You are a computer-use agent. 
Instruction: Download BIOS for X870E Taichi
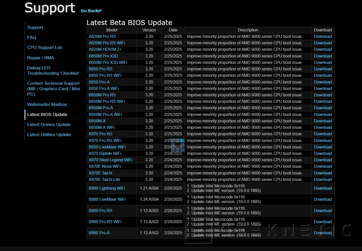click(323, 173)
